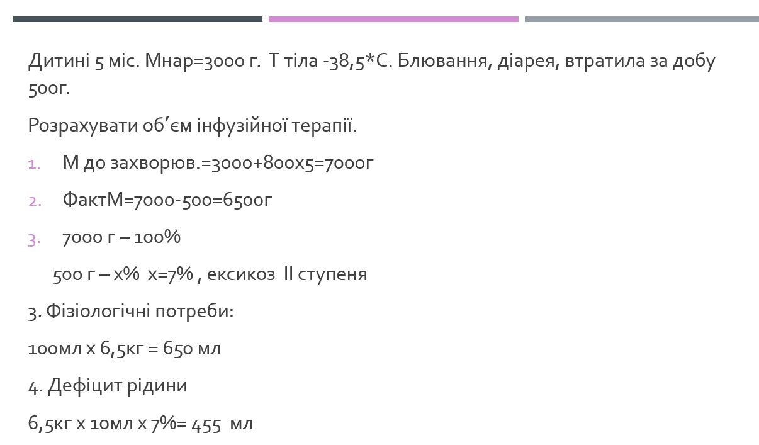This screenshot has height=445, width=759.
Task: Click the line "Розрахувати об'єм інфузійної терапії."
Action: [192, 126]
